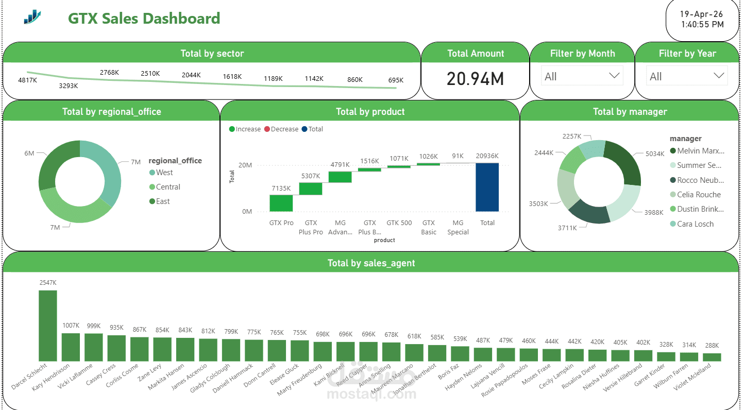Click the Total Amount card header
The image size is (744, 410).
[476, 53]
